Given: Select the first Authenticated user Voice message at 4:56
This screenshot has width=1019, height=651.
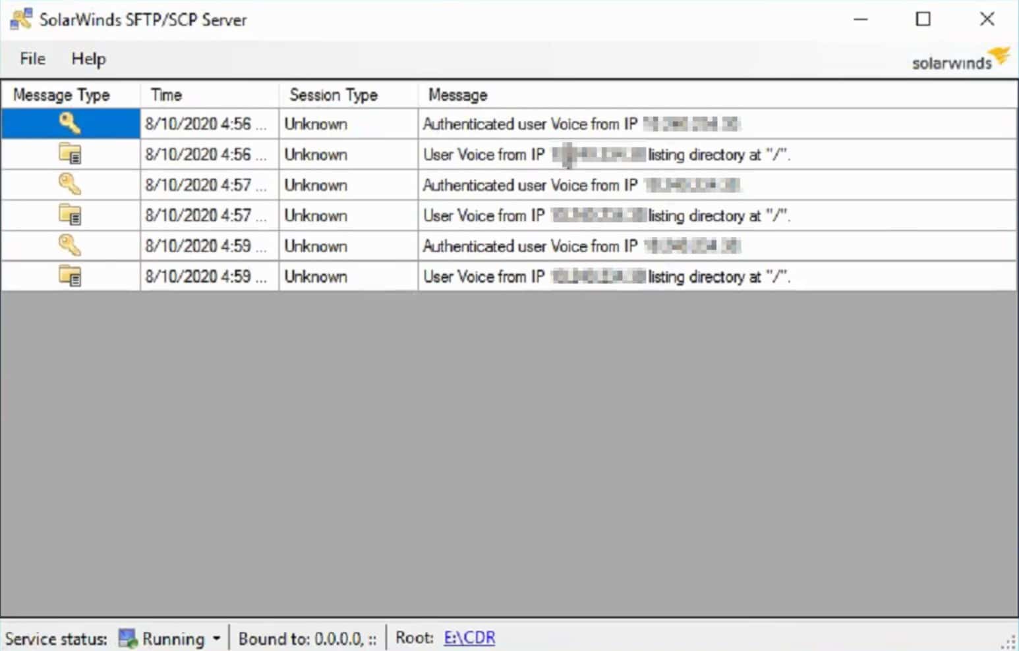Looking at the screenshot, I should point(718,124).
